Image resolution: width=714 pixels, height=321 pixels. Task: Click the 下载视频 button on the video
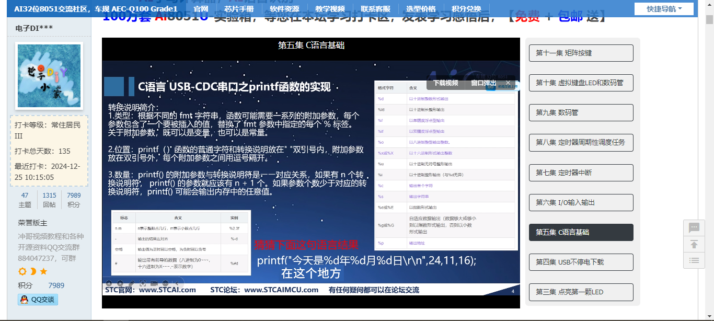tap(445, 83)
